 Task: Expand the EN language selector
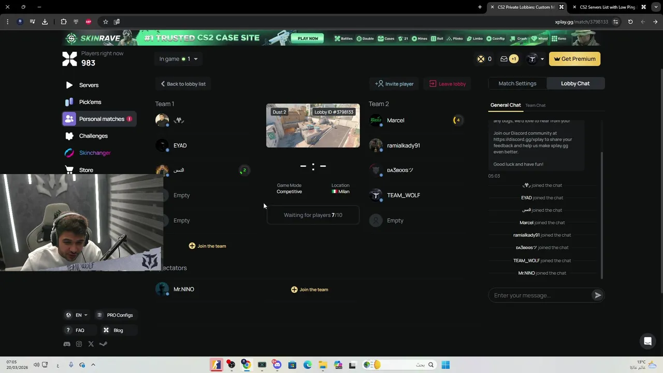76,315
